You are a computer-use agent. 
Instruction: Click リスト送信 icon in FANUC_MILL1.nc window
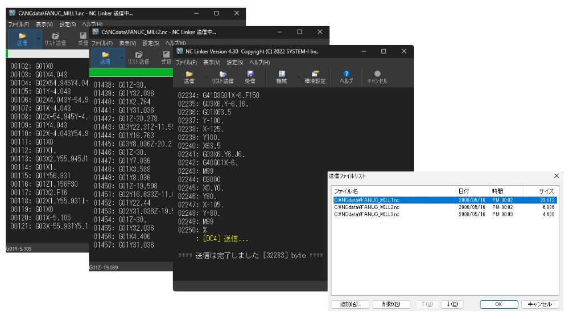[55, 39]
